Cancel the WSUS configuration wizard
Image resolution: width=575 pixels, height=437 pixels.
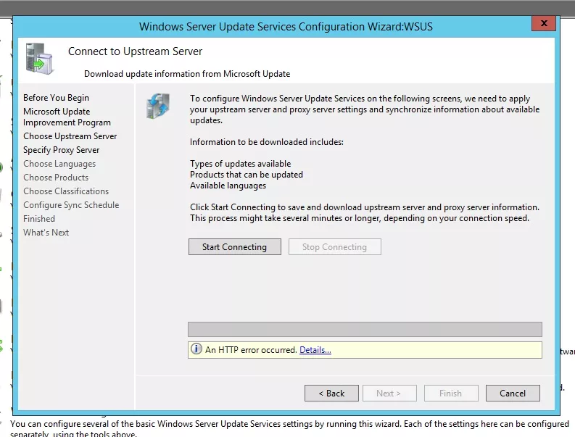pyautogui.click(x=513, y=393)
